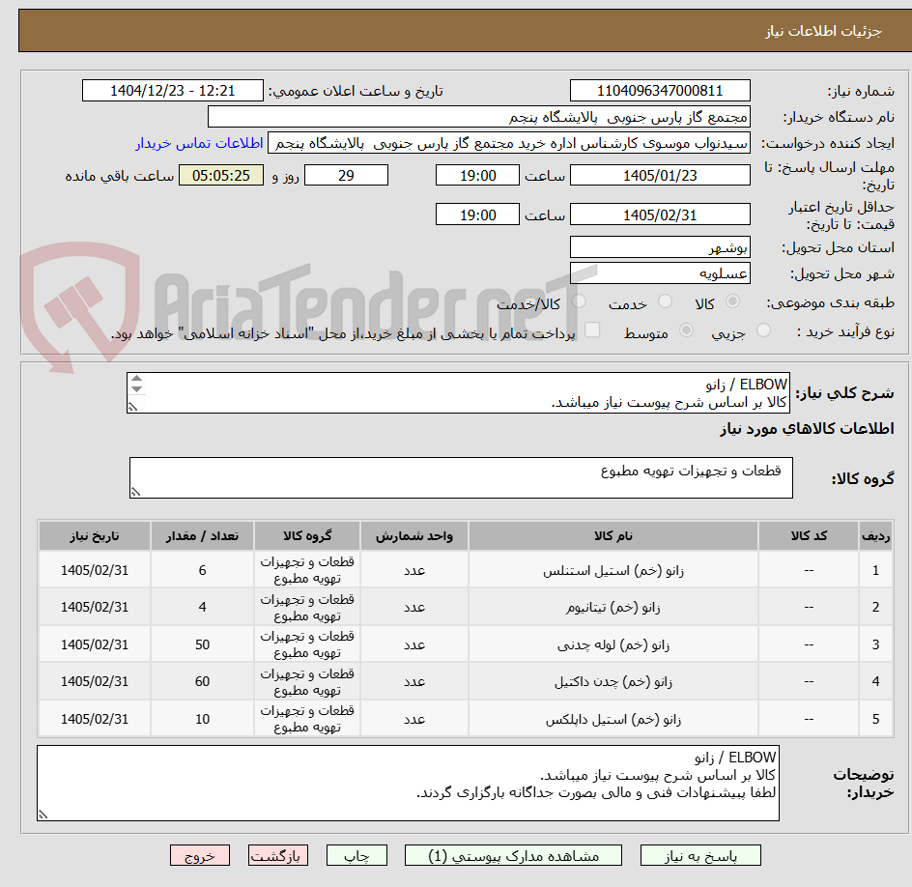The image size is (912, 887).
Task: Click price validity time 19:00 field
Action: [x=477, y=215]
